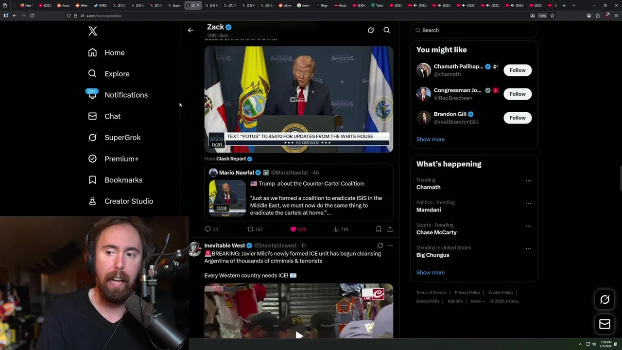Open the floating messages envelope button
This screenshot has height=350, width=622.
pos(605,324)
